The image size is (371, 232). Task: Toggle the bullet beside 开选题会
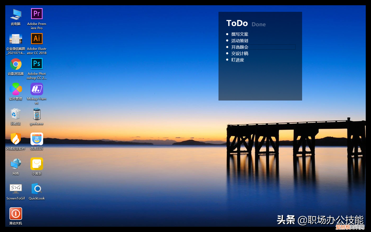pyautogui.click(x=227, y=47)
